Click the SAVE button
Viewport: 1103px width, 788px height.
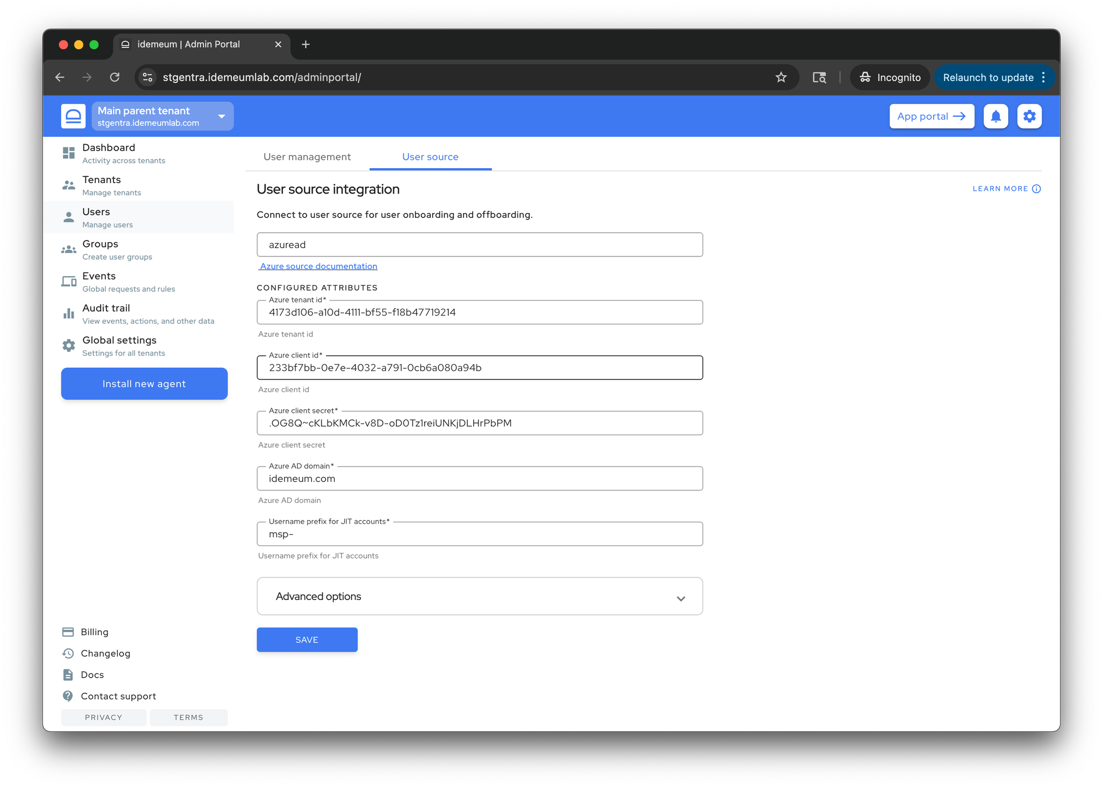click(307, 640)
